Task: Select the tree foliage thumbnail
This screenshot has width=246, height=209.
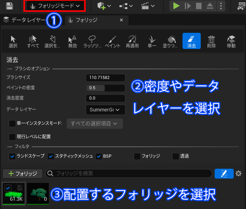Action: (38, 194)
